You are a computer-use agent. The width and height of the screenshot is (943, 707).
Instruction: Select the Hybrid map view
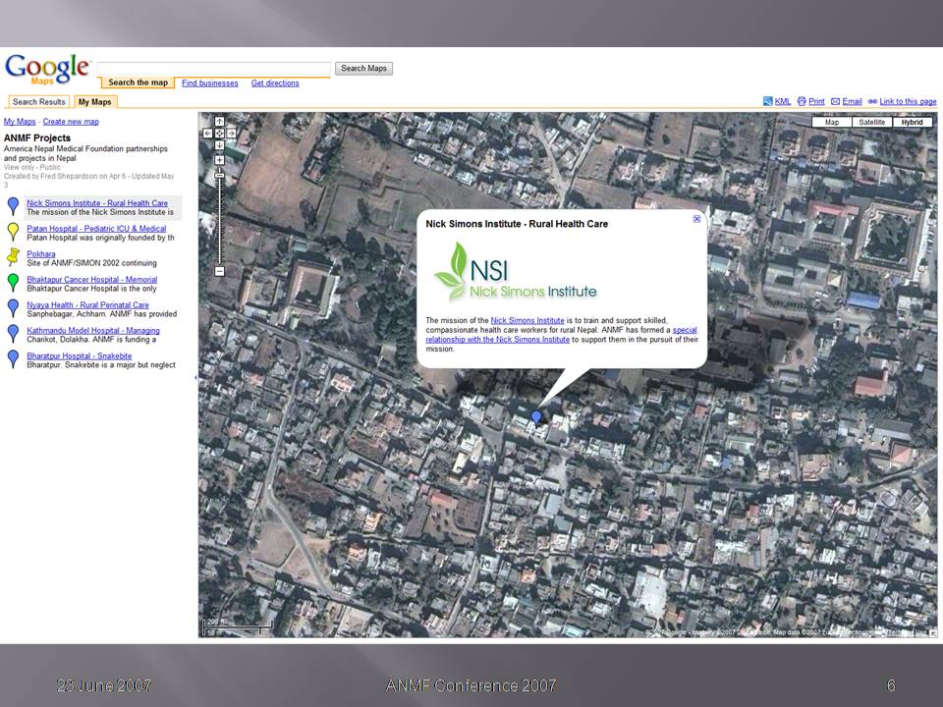click(x=912, y=122)
